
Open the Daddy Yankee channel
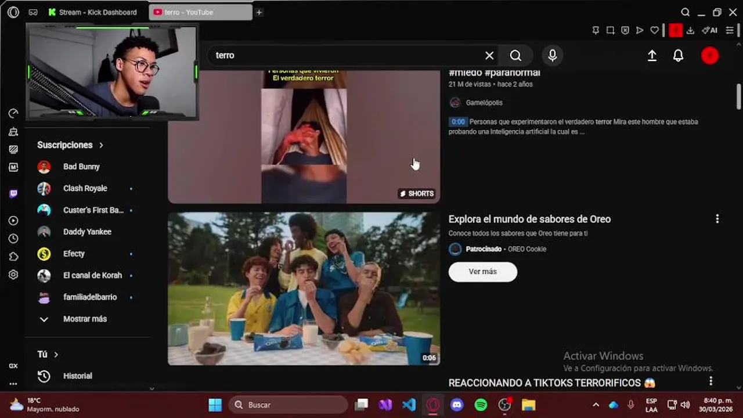[87, 232]
